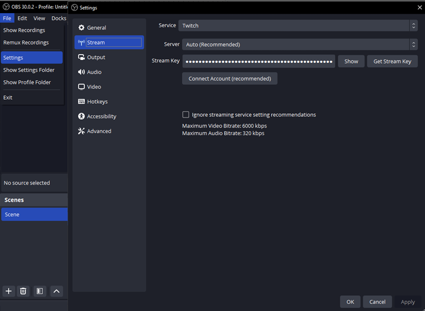Confirm settings with OK button
This screenshot has height=311, width=425.
[x=350, y=302]
